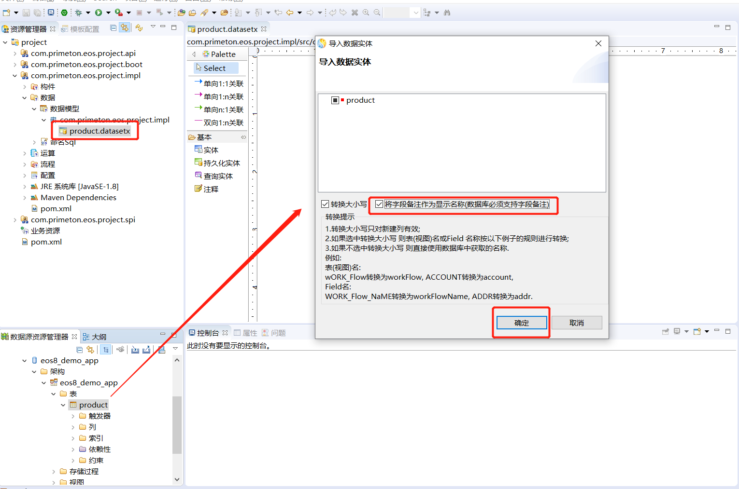Open product.datasetx in the resource tree
The height and width of the screenshot is (489, 739).
(x=99, y=131)
